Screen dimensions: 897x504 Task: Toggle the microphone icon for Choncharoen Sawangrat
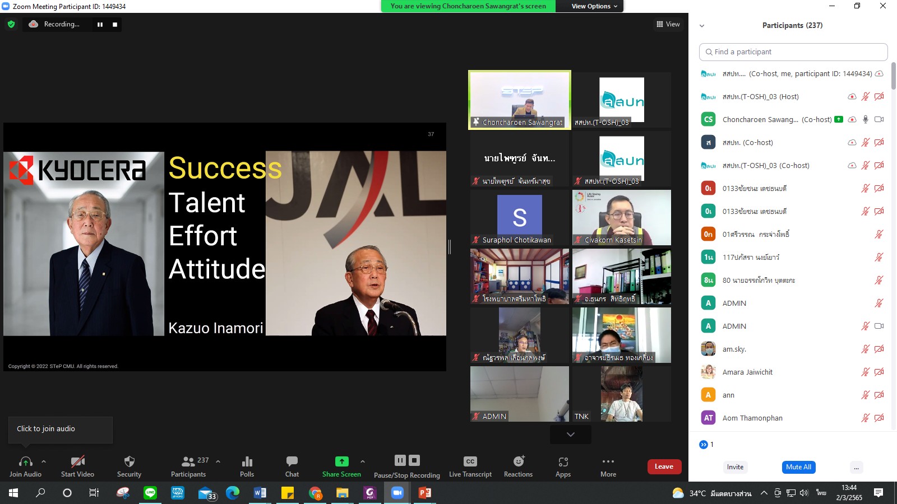tap(866, 119)
